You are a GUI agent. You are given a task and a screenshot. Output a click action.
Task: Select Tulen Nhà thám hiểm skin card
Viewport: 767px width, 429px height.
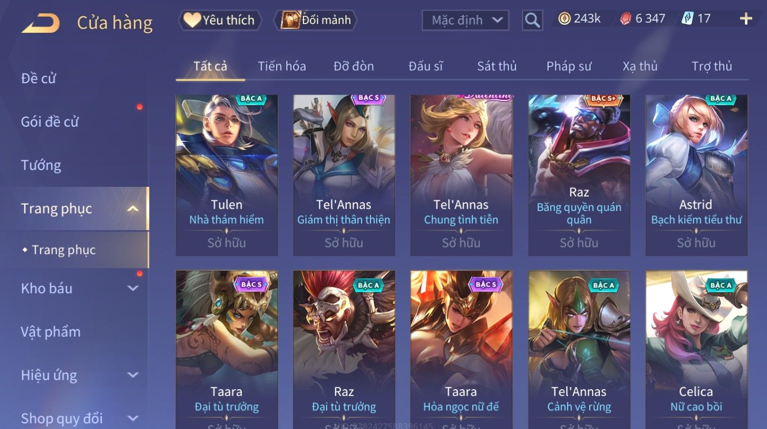227,175
